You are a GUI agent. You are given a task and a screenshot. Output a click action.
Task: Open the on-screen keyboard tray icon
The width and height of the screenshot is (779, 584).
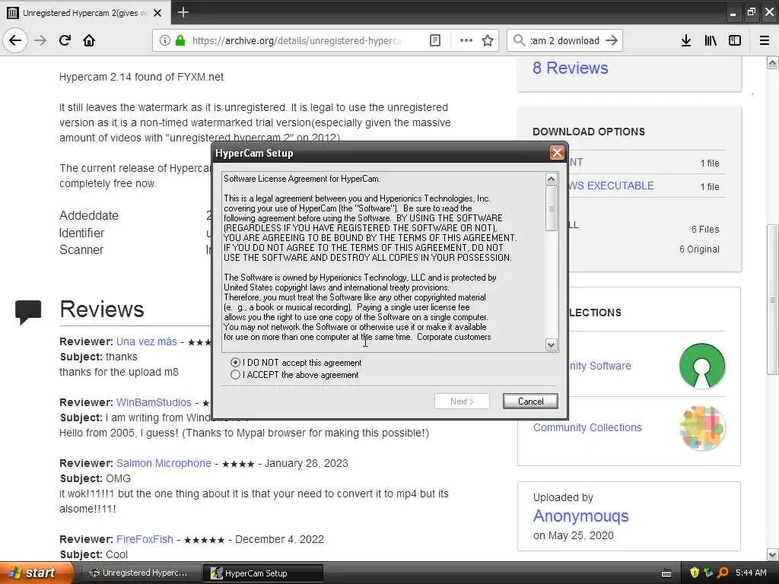[x=666, y=573]
